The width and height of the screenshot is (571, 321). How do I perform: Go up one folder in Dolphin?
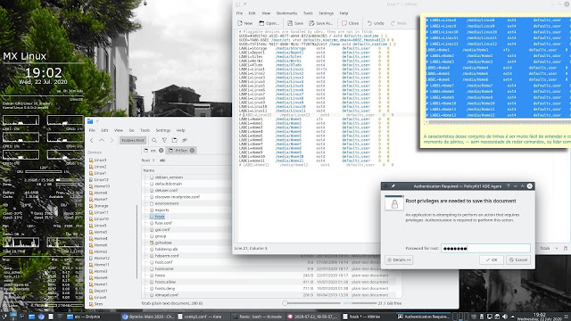pyautogui.click(x=102, y=140)
